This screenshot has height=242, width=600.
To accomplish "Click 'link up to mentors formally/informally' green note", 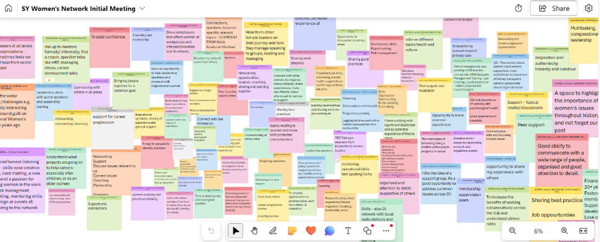I will coord(66,59).
